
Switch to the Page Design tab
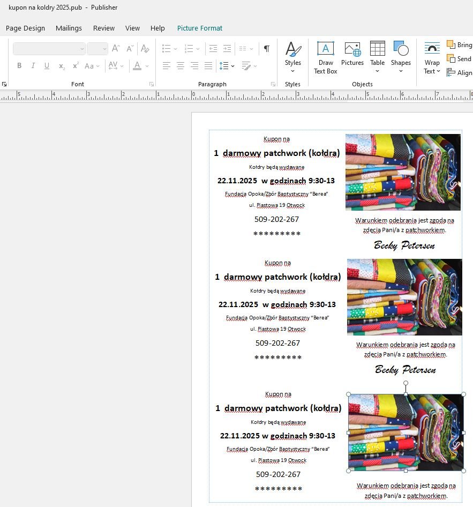[25, 28]
